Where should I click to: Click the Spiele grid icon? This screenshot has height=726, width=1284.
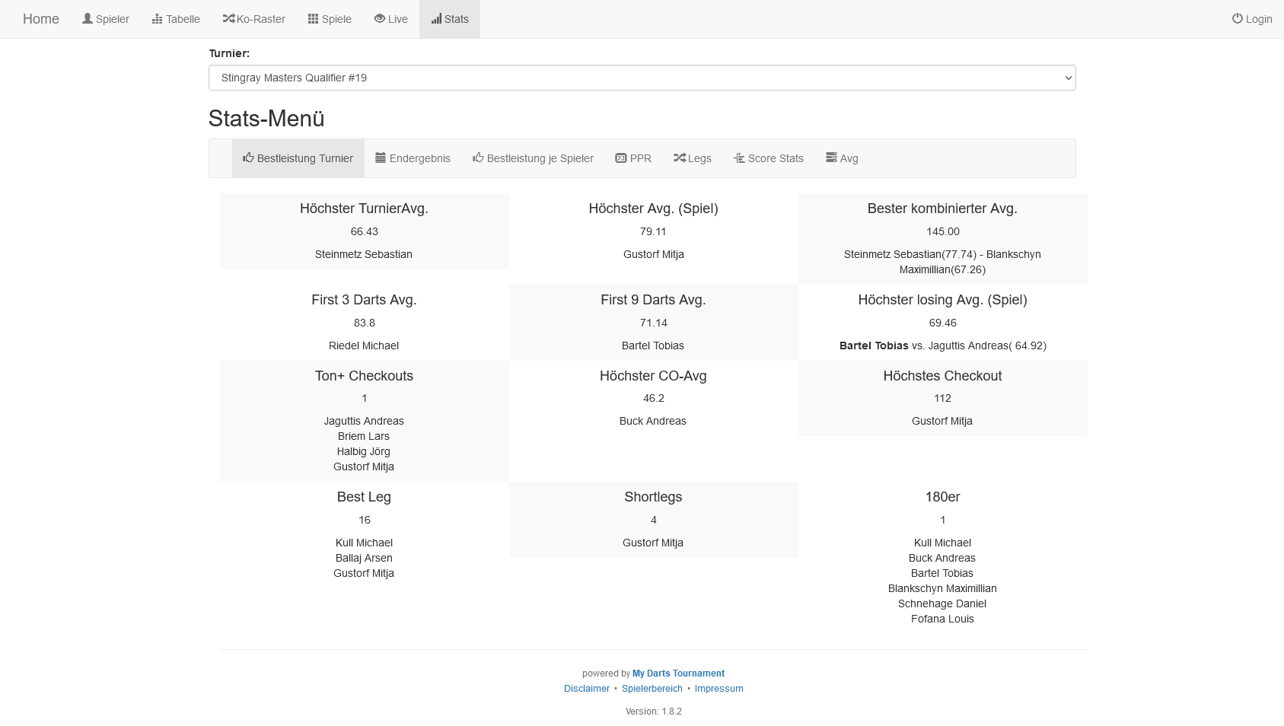pyautogui.click(x=313, y=18)
